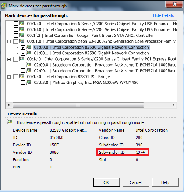Close the Mark devices for passthrough dialog

174,4
